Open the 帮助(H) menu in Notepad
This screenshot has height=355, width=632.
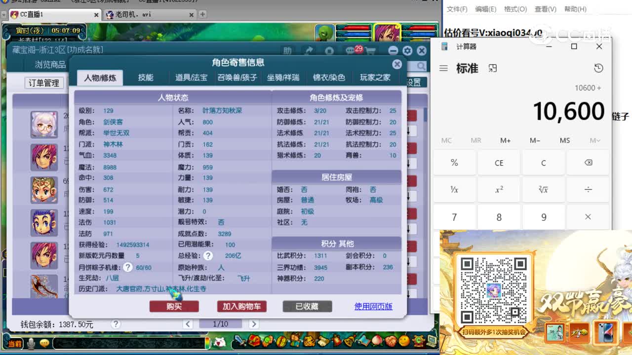(575, 9)
